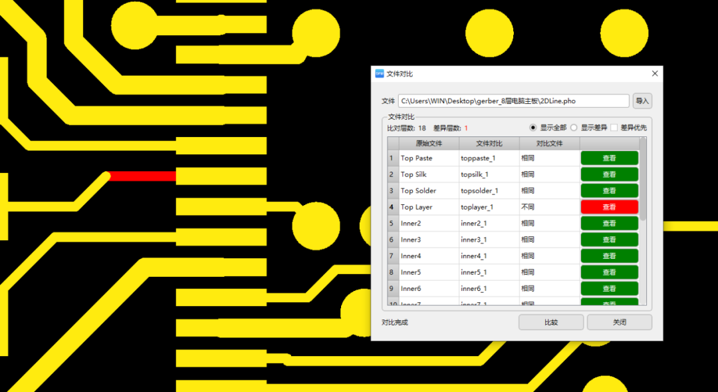Select the Top Silk cell
The image size is (718, 392).
(x=429, y=174)
